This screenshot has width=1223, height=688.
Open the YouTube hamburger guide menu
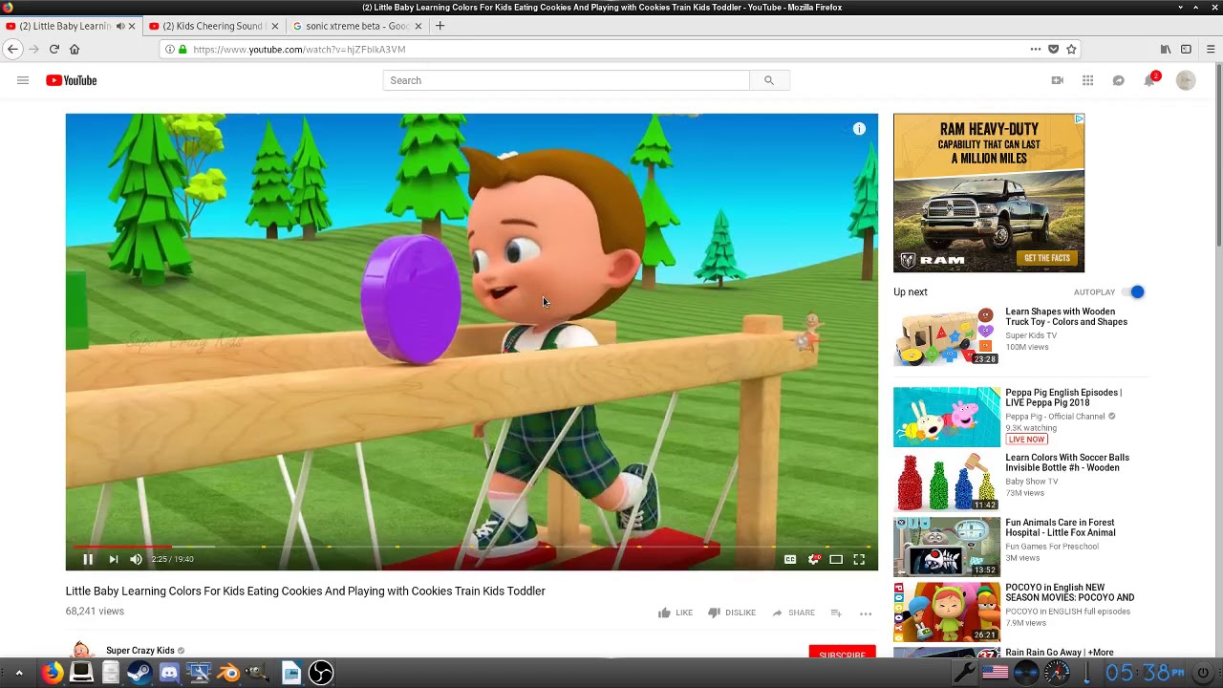tap(23, 80)
